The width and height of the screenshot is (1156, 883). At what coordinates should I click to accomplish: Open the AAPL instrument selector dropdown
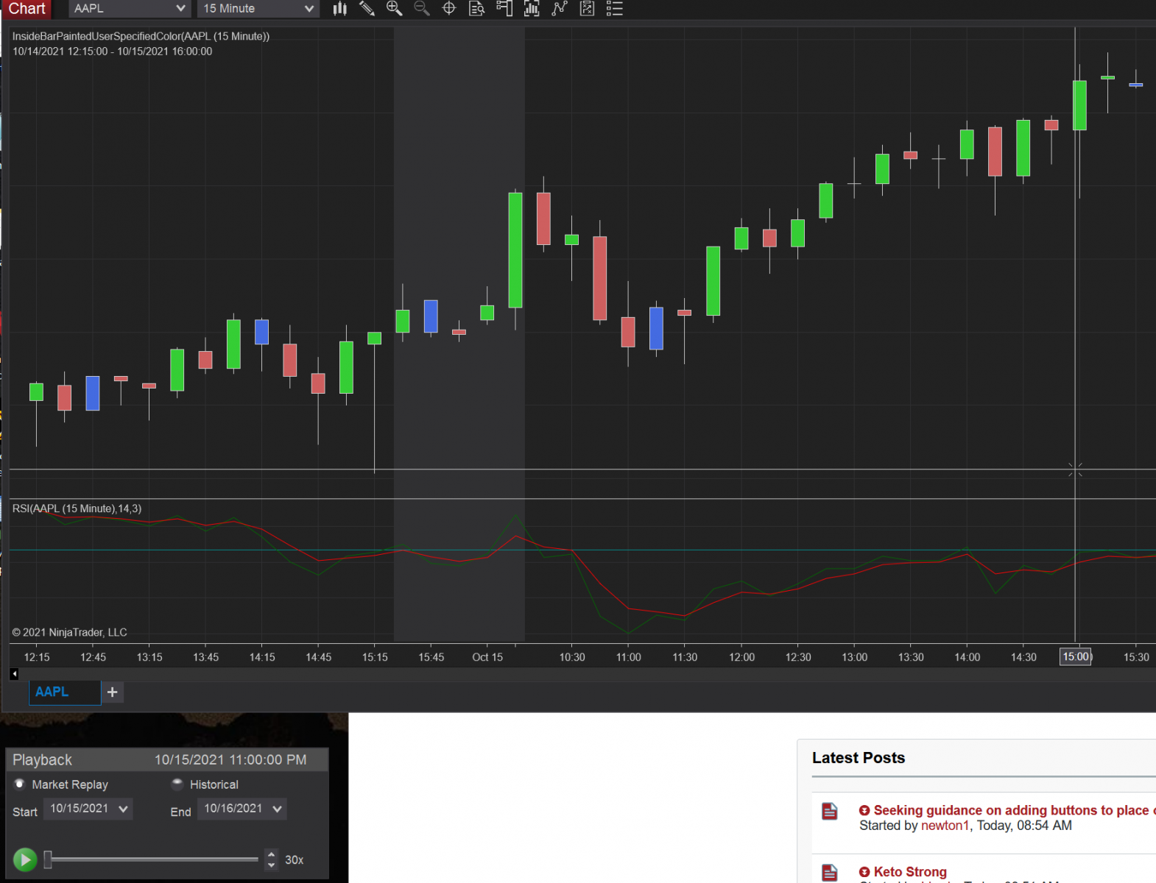tap(130, 9)
